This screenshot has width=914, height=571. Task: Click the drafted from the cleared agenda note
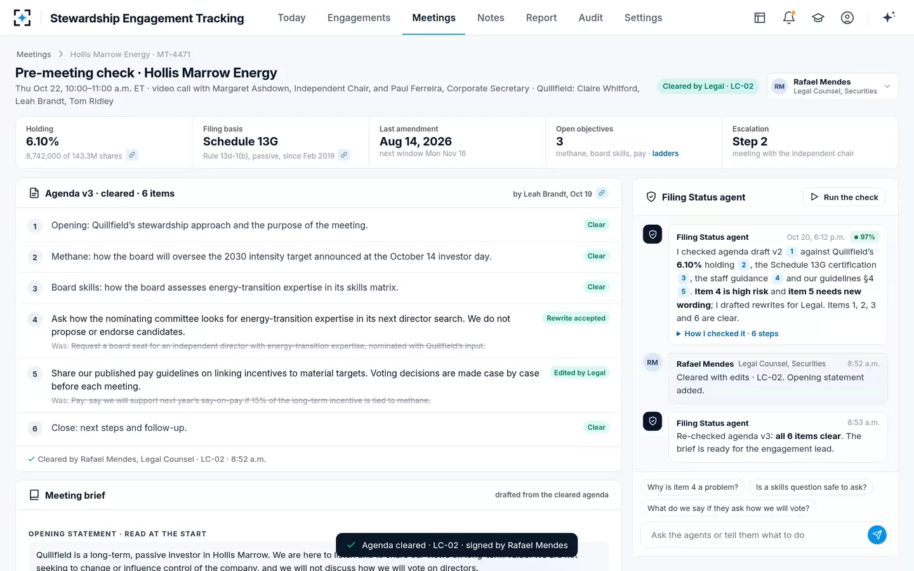[x=552, y=495]
